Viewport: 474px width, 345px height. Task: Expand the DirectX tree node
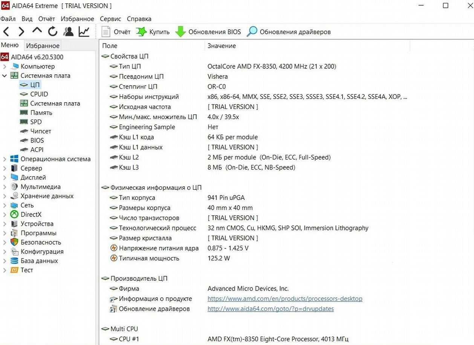point(4,215)
